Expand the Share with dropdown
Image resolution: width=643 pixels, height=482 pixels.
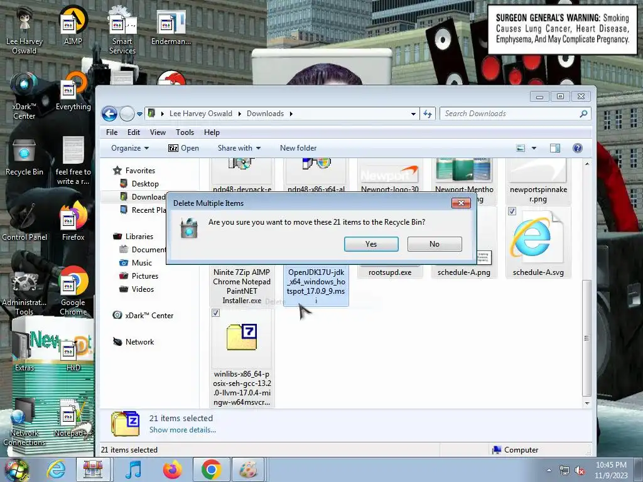click(239, 148)
